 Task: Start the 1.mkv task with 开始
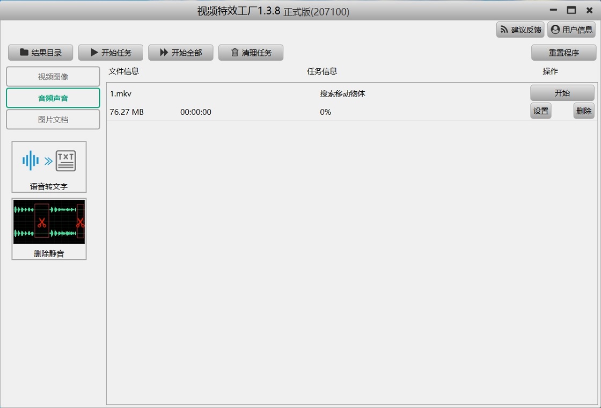[562, 93]
